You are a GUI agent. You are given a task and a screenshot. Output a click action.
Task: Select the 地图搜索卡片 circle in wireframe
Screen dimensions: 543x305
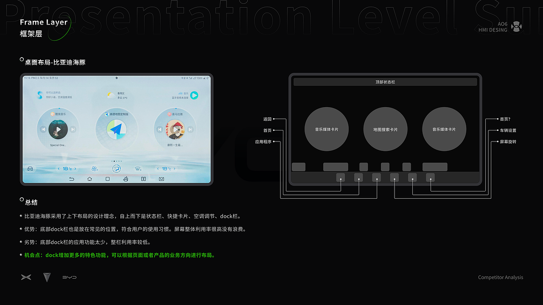385,129
